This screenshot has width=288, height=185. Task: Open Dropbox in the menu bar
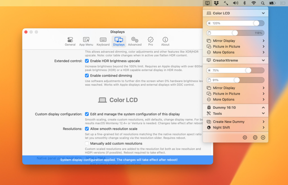(216, 3)
